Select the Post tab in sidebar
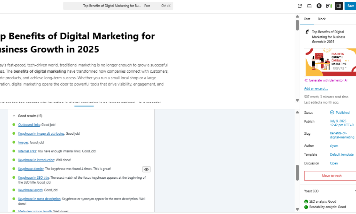This screenshot has width=356, height=214. point(307,19)
